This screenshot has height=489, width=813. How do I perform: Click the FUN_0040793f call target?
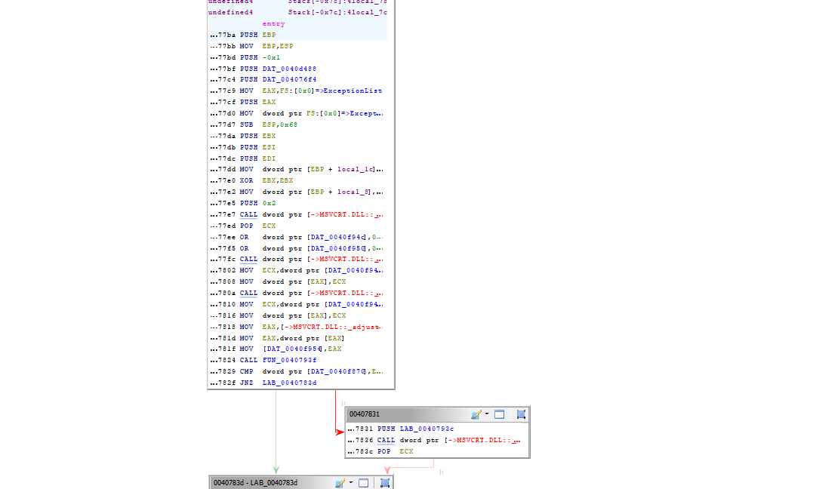click(291, 360)
